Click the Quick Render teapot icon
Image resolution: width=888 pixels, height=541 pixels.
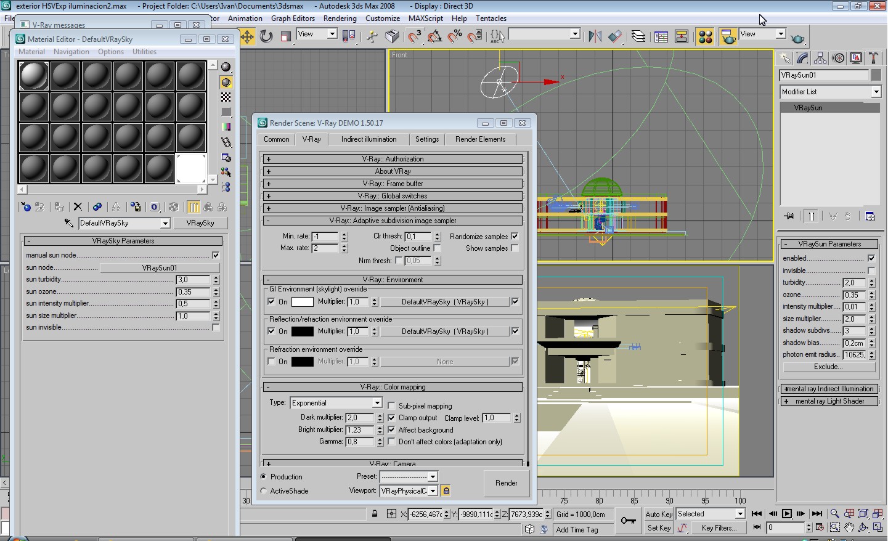click(798, 38)
